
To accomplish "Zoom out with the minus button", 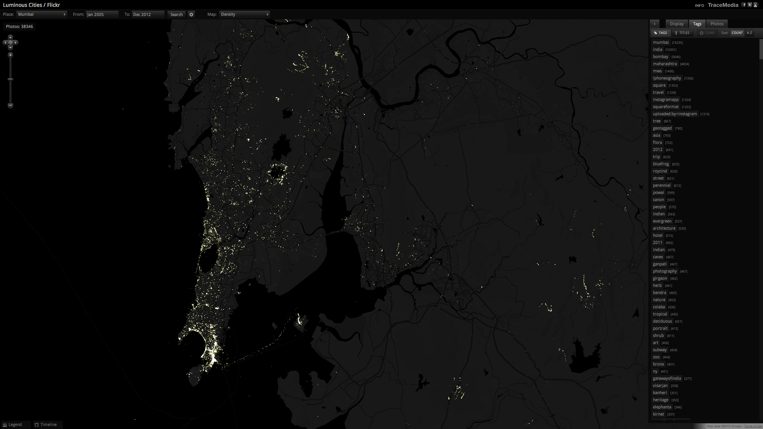I will pyautogui.click(x=10, y=105).
